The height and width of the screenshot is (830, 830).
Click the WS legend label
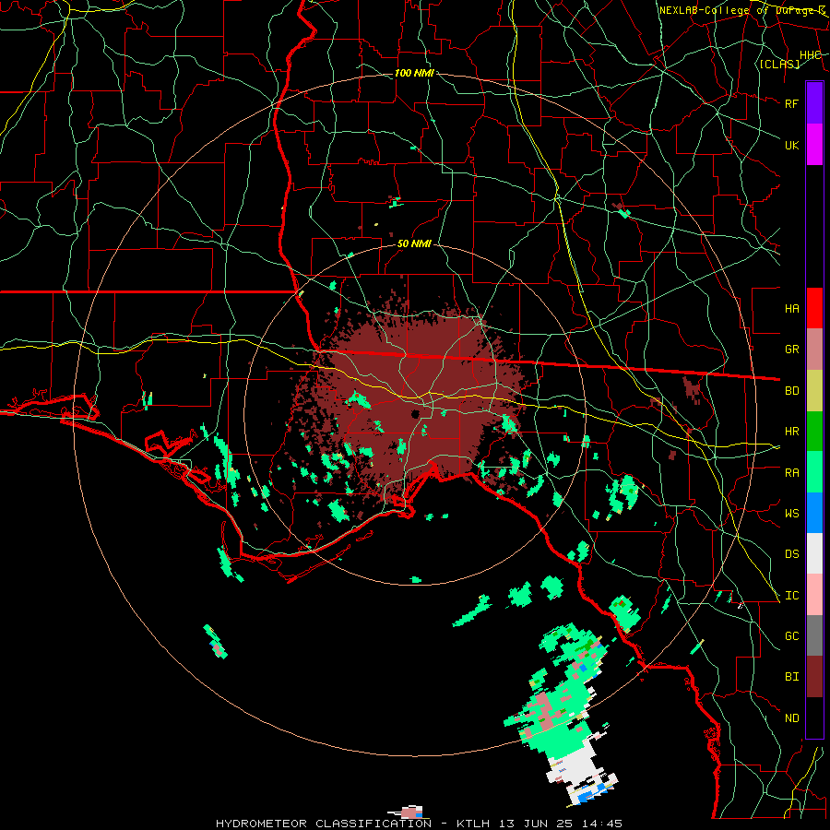coord(791,514)
